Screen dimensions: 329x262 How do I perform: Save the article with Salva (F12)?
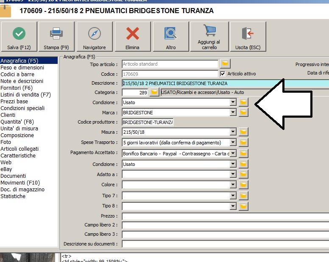(19, 36)
